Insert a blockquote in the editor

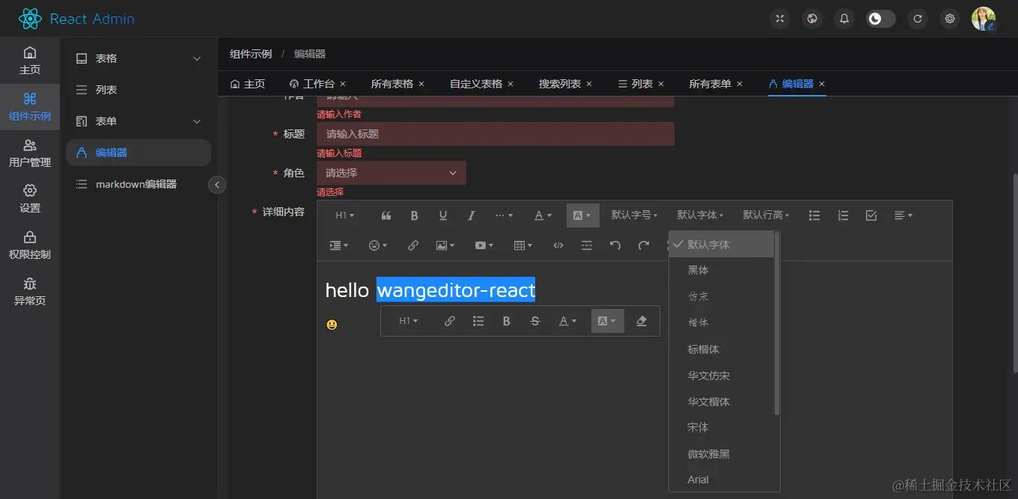click(x=386, y=215)
